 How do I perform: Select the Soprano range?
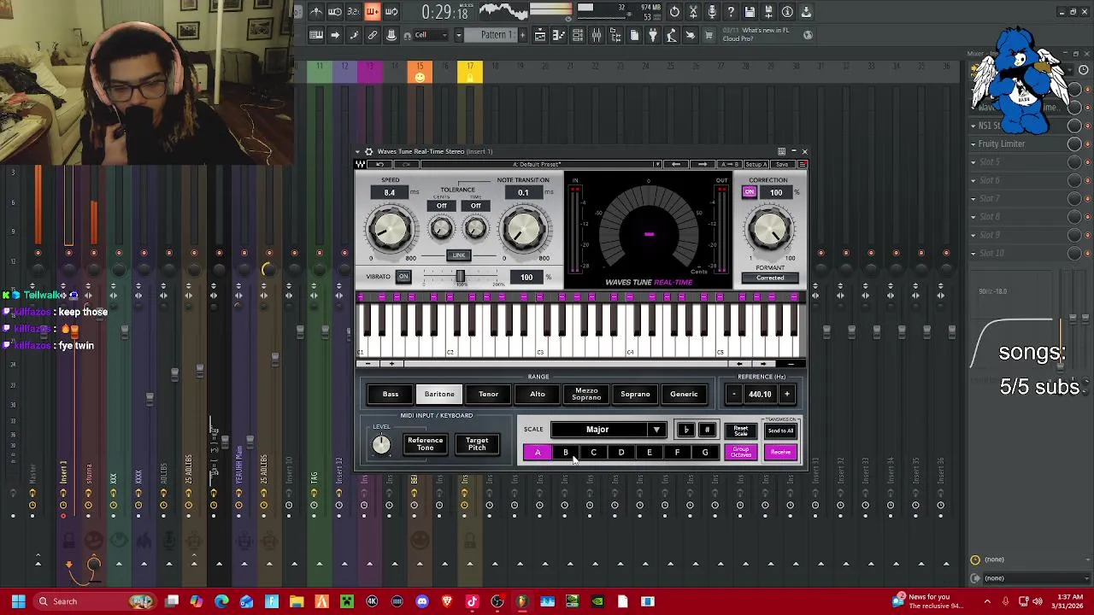coord(635,394)
